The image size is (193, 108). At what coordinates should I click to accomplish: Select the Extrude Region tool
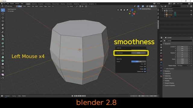(x=3, y=40)
